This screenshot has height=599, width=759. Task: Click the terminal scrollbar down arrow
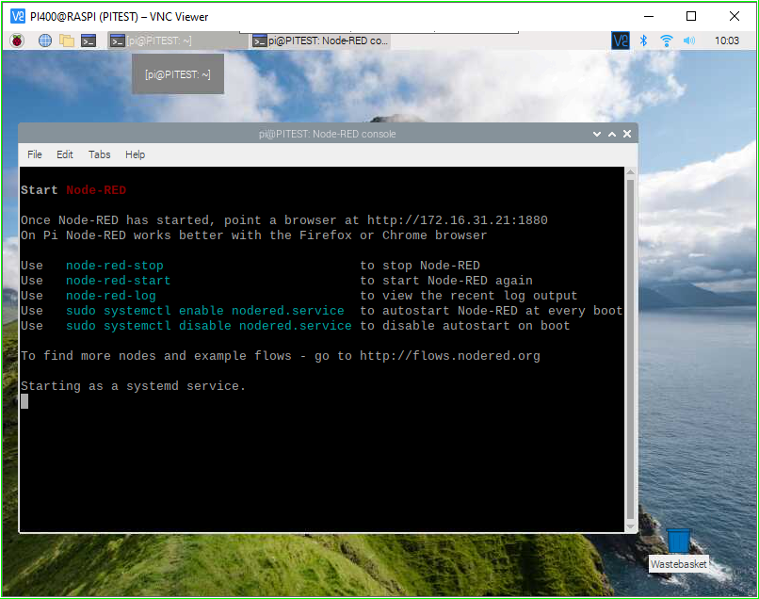(630, 526)
